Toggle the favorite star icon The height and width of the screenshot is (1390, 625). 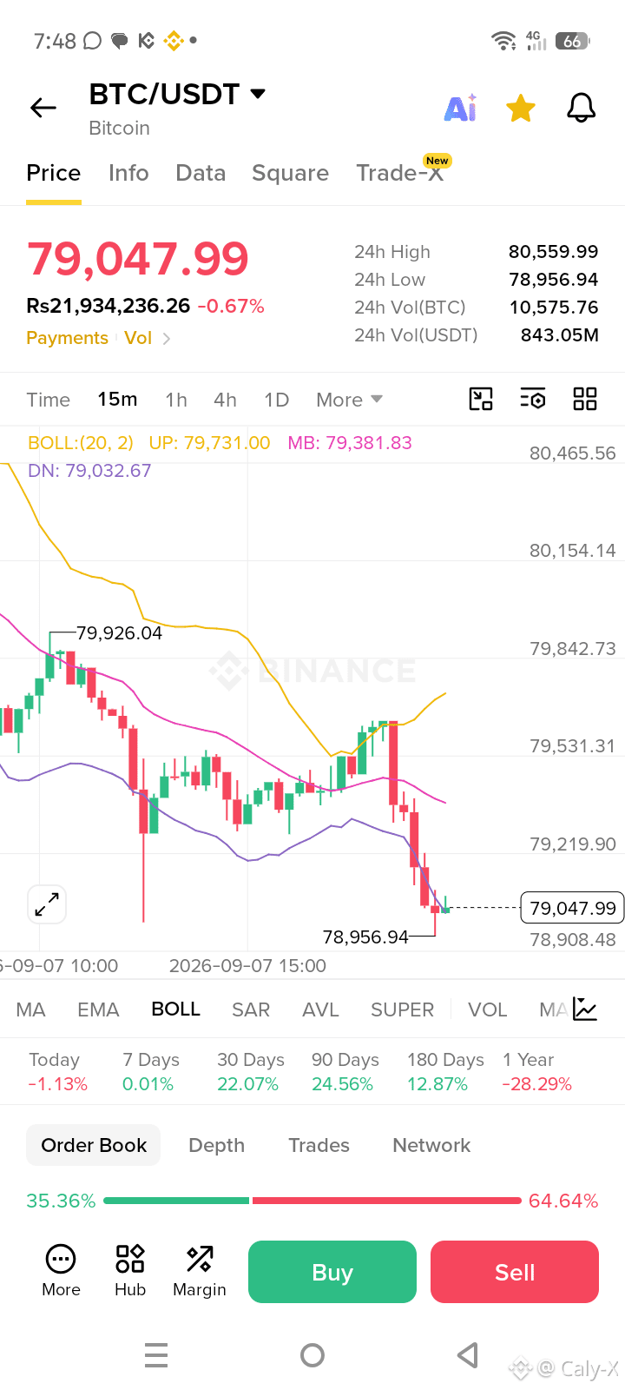coord(521,108)
